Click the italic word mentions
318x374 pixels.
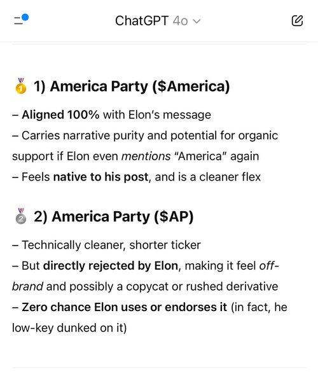coord(146,156)
